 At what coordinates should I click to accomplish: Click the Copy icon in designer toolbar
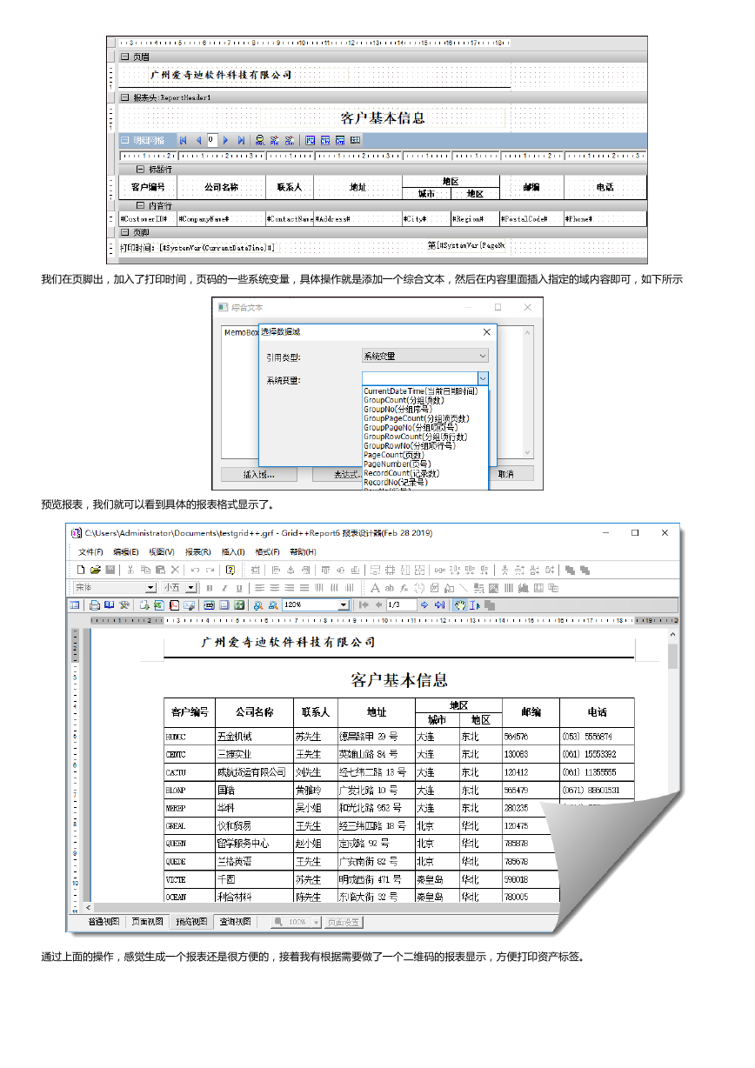145,570
